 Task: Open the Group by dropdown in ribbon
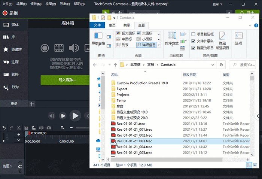click(183, 34)
